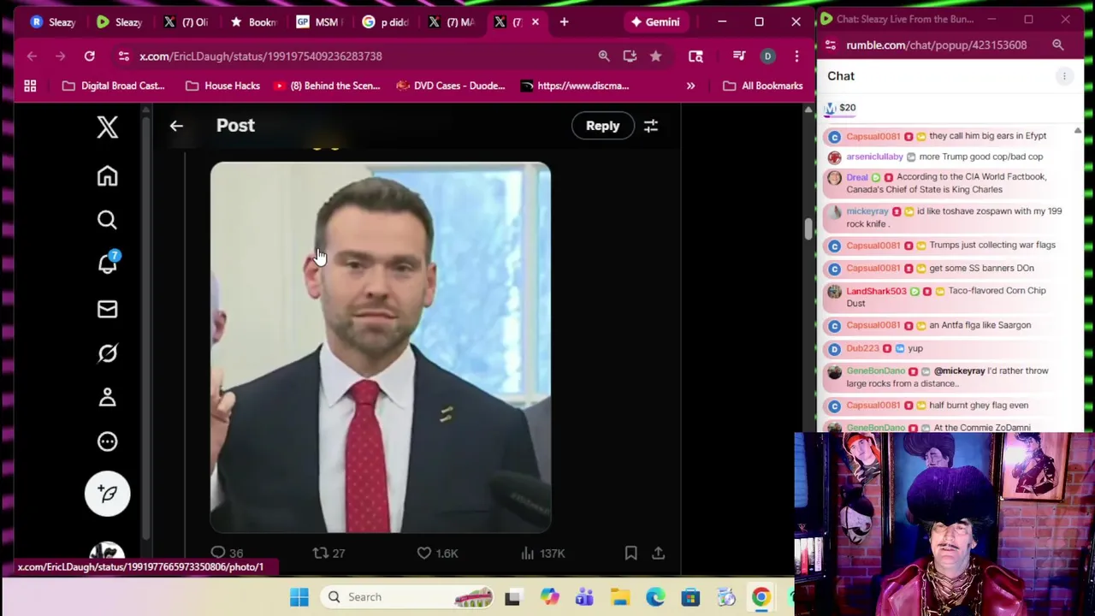Like the post with 1.6K likes
The width and height of the screenshot is (1095, 616).
[437, 554]
